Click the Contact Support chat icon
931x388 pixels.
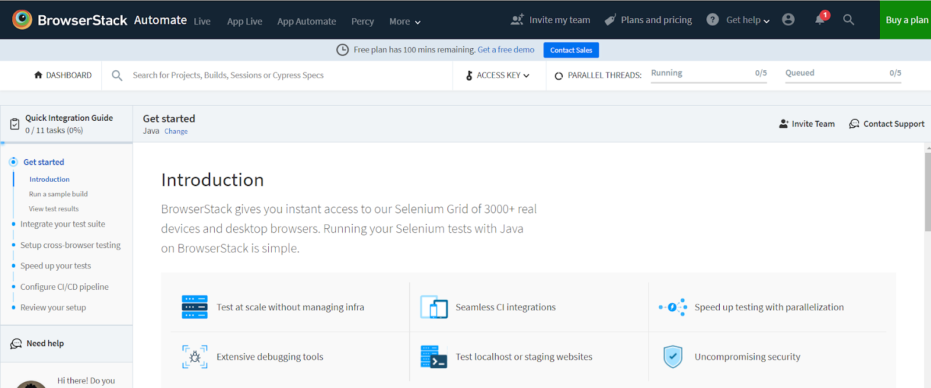coord(854,124)
